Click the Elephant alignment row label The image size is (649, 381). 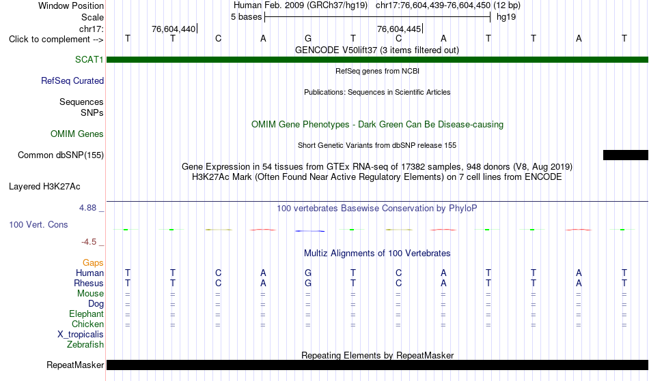point(86,314)
